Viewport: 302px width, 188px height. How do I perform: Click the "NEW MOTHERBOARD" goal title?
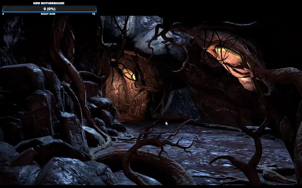point(49,3)
